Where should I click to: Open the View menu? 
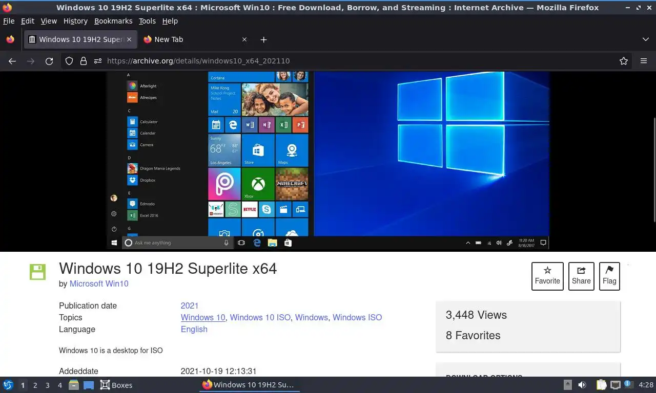(49, 21)
